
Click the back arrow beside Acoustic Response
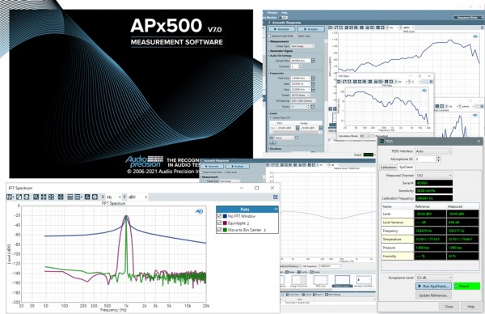click(x=269, y=23)
